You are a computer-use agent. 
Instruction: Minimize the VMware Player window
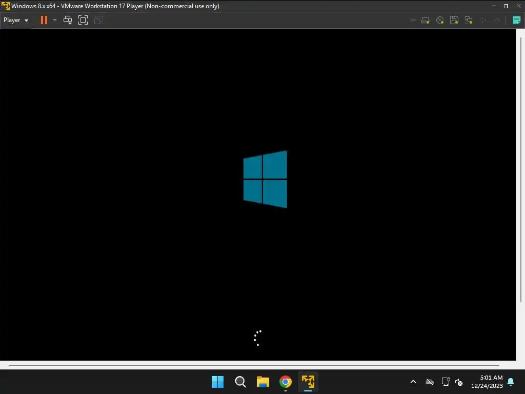[x=494, y=6]
